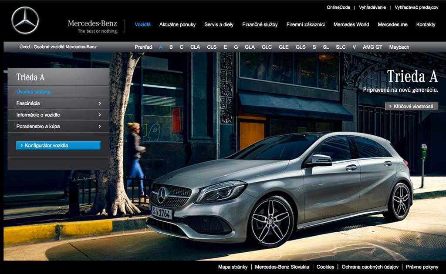Select the C class tab
Viewport: 446px width, 274px height.
tap(182, 47)
